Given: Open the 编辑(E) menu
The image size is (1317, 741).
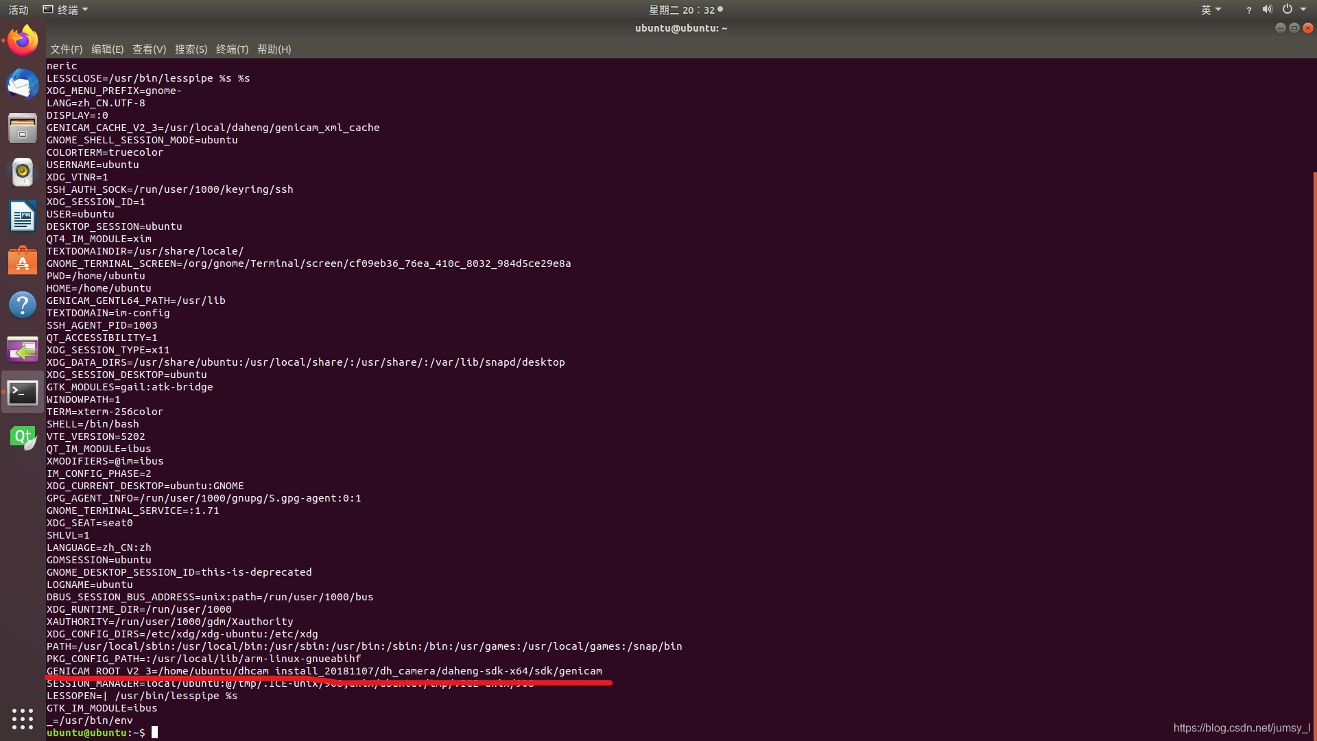Looking at the screenshot, I should point(107,49).
